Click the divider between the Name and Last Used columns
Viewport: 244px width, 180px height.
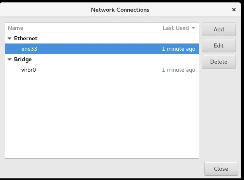click(160, 28)
